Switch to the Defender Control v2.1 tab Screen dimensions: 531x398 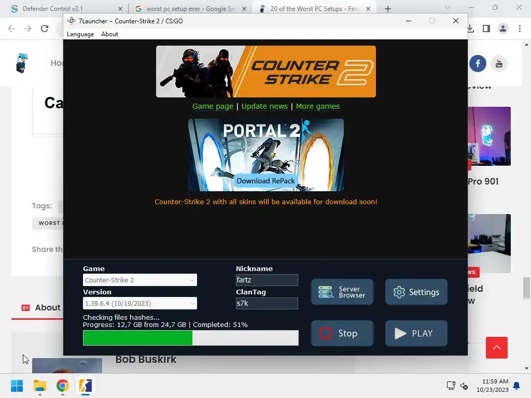[52, 9]
